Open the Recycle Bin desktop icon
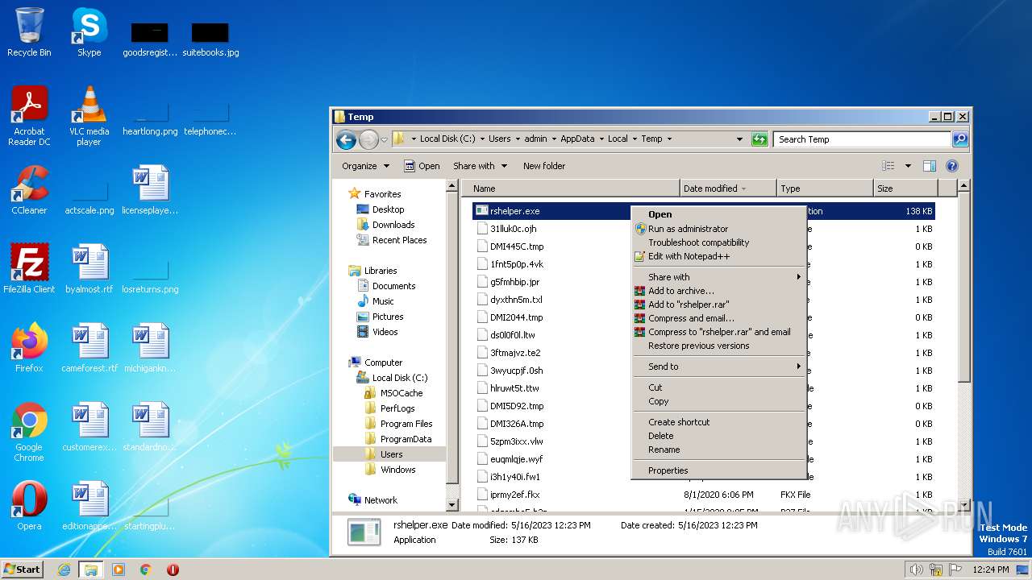1032x580 pixels. (x=29, y=32)
